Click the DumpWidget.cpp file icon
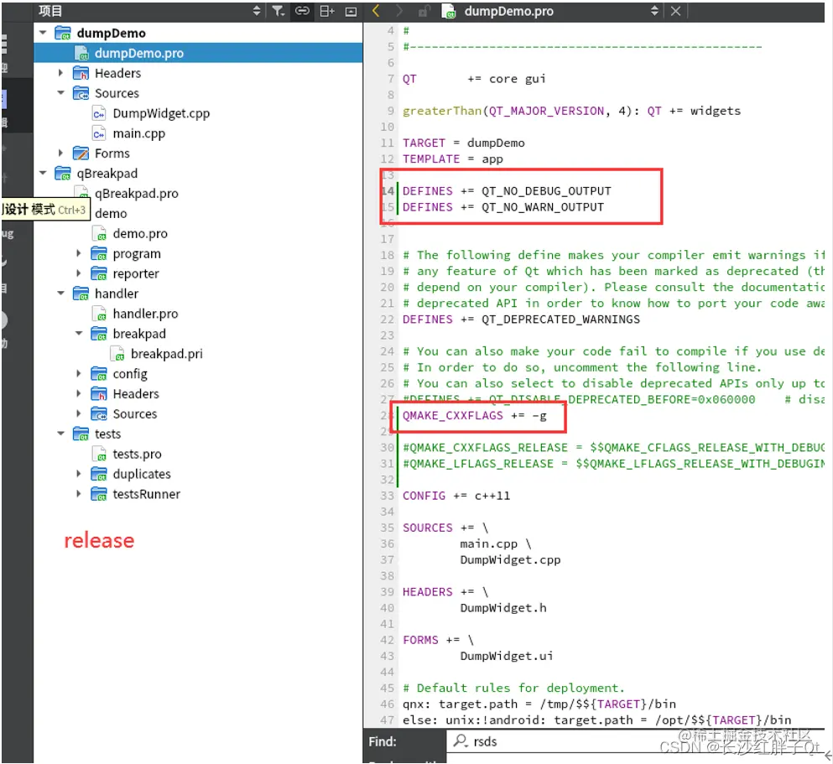The image size is (833, 764). coord(99,113)
